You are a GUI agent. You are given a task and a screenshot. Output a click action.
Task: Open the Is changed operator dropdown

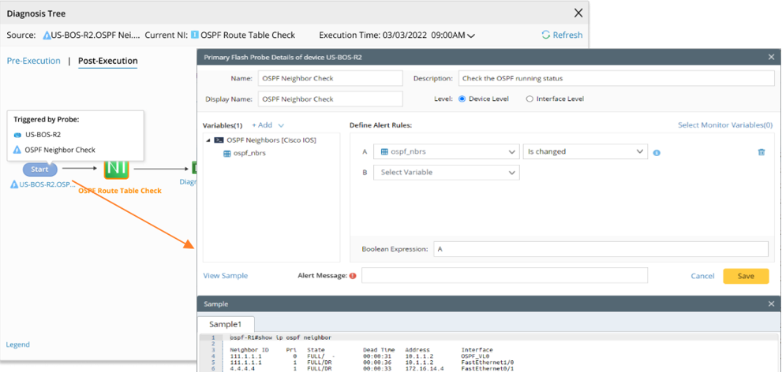[585, 151]
